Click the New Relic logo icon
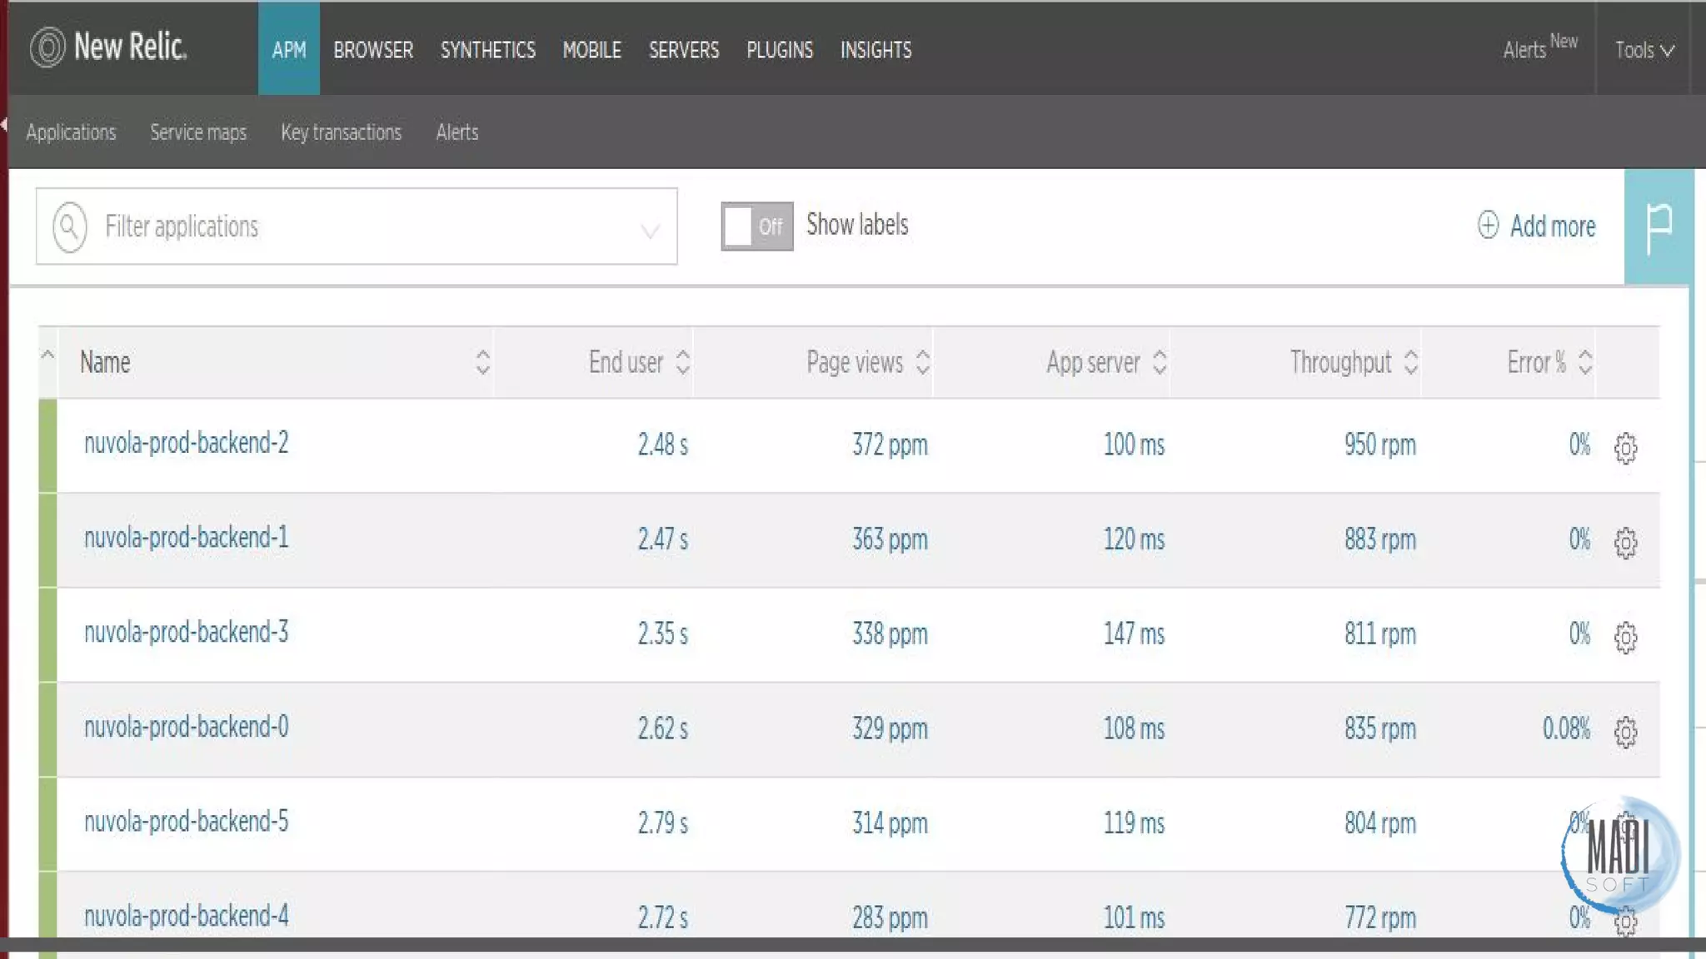This screenshot has height=959, width=1706. pos(47,47)
